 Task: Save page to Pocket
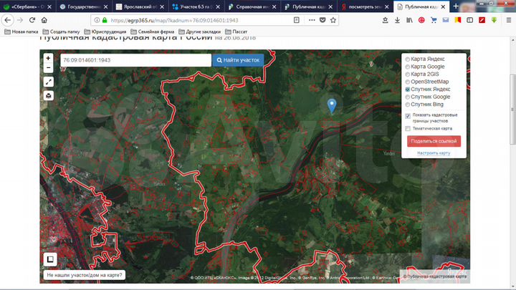pyautogui.click(x=322, y=20)
